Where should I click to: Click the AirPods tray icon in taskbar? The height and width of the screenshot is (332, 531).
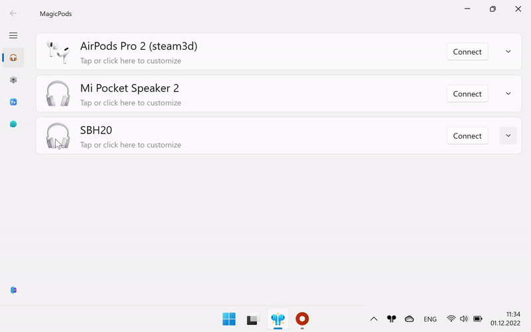tap(392, 319)
